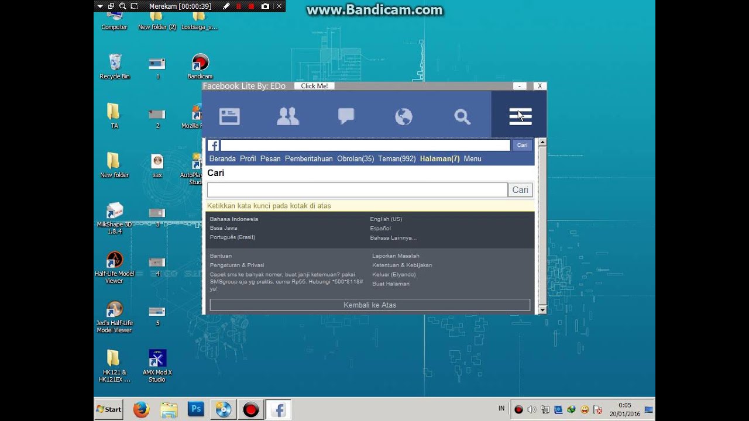Open Pemberitahuan tab
The image size is (749, 421).
pos(309,158)
